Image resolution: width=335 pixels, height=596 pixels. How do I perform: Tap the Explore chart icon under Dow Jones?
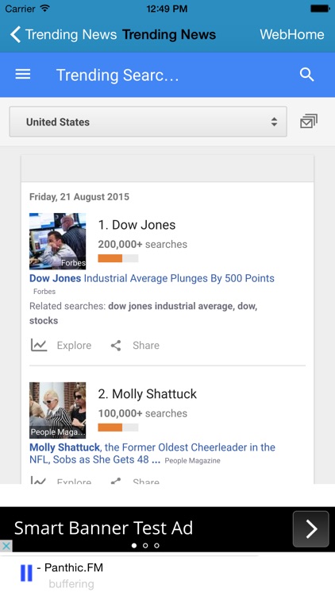point(39,345)
